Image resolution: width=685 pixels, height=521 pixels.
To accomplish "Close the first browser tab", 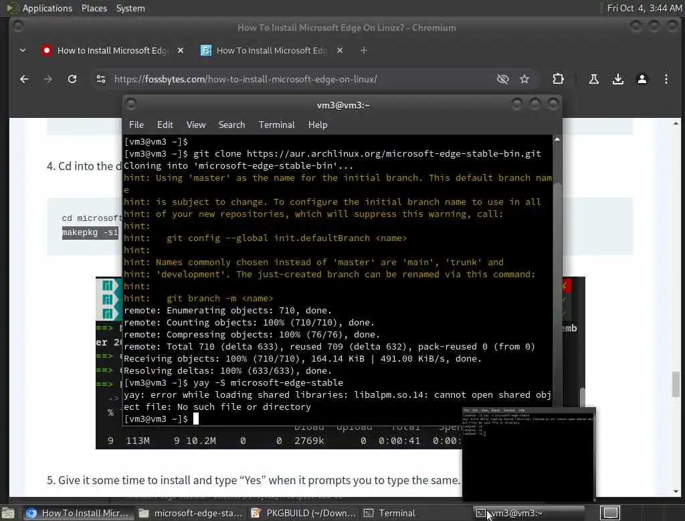I will (x=181, y=51).
